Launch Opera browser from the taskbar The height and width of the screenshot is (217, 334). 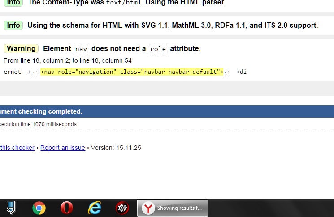(67, 208)
